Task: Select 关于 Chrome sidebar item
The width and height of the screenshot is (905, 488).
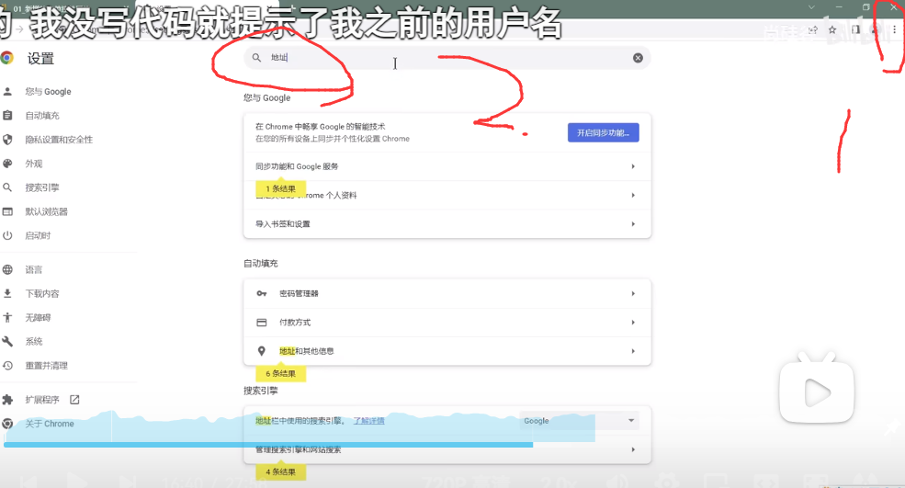Action: click(49, 424)
